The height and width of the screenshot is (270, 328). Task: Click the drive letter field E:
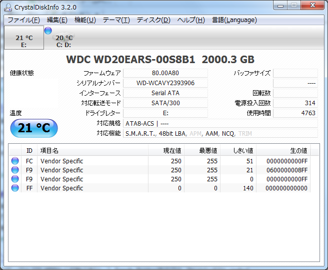pos(165,113)
